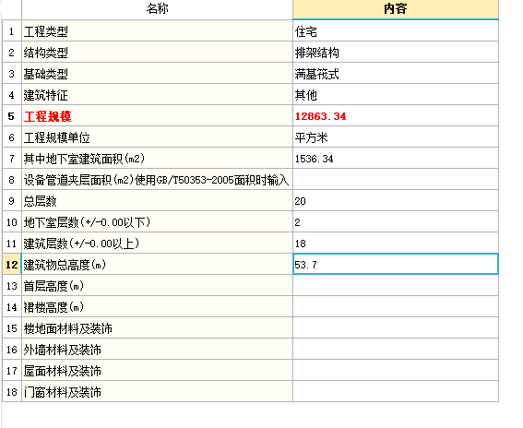Image resolution: width=523 pixels, height=428 pixels.
Task: Select the 建筑物总高度(m) name cell
Action: 157,264
